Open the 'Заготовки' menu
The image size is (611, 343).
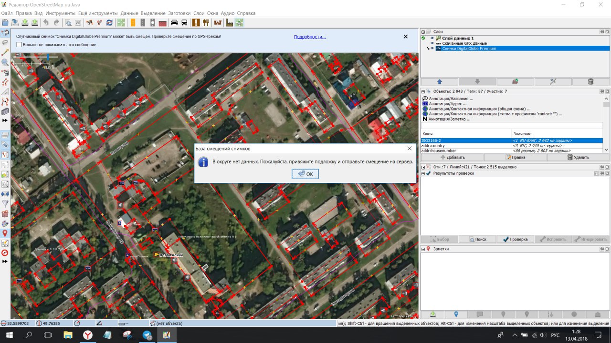(179, 13)
